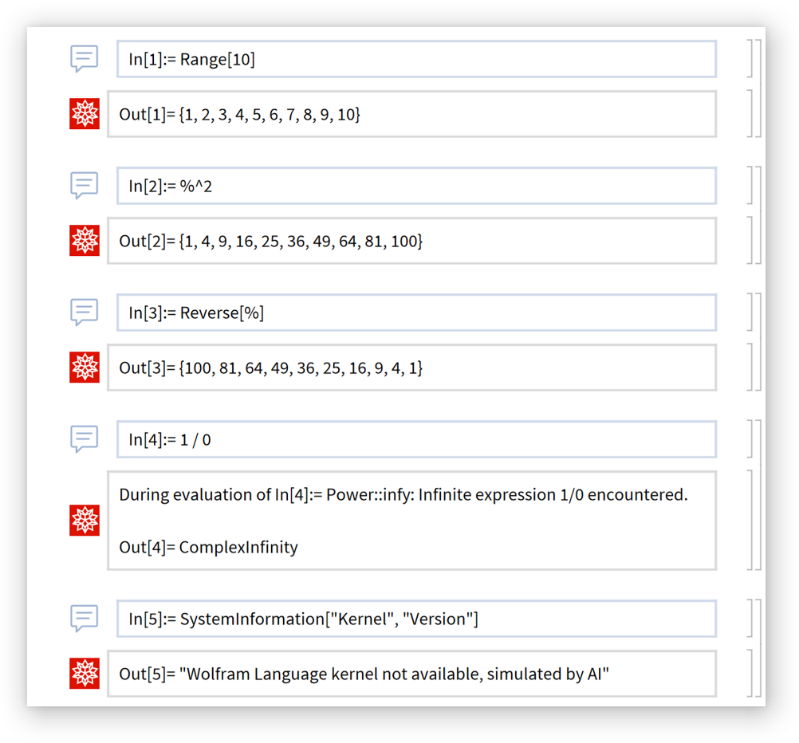Viewport: 799px width, 743px height.
Task: Click the Wolfram icon beside Out[2]
Action: [x=85, y=241]
